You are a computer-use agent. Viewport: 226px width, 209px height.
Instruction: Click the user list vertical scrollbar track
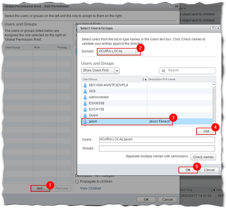pyautogui.click(x=214, y=105)
